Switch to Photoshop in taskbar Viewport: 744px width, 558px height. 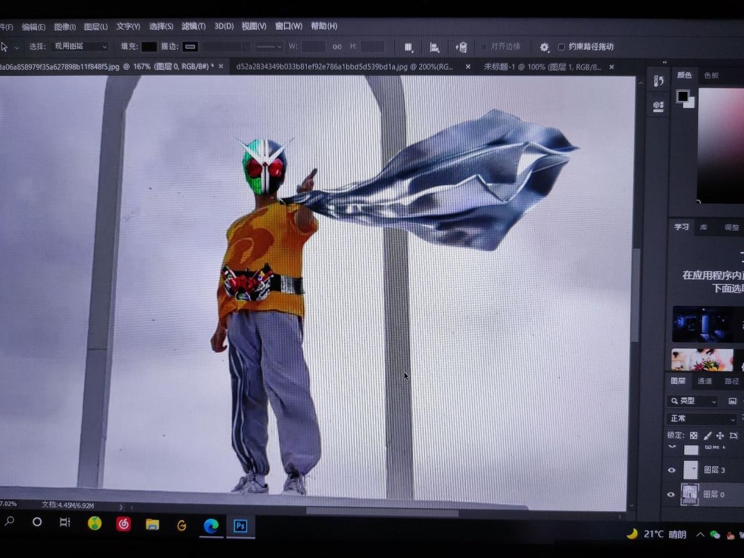click(x=240, y=526)
